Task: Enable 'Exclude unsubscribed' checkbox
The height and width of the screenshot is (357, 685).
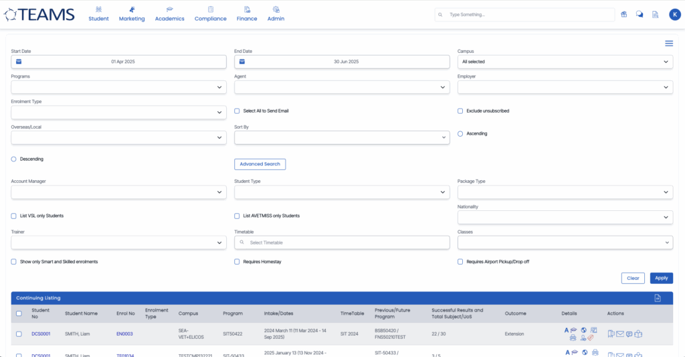Action: click(x=460, y=111)
